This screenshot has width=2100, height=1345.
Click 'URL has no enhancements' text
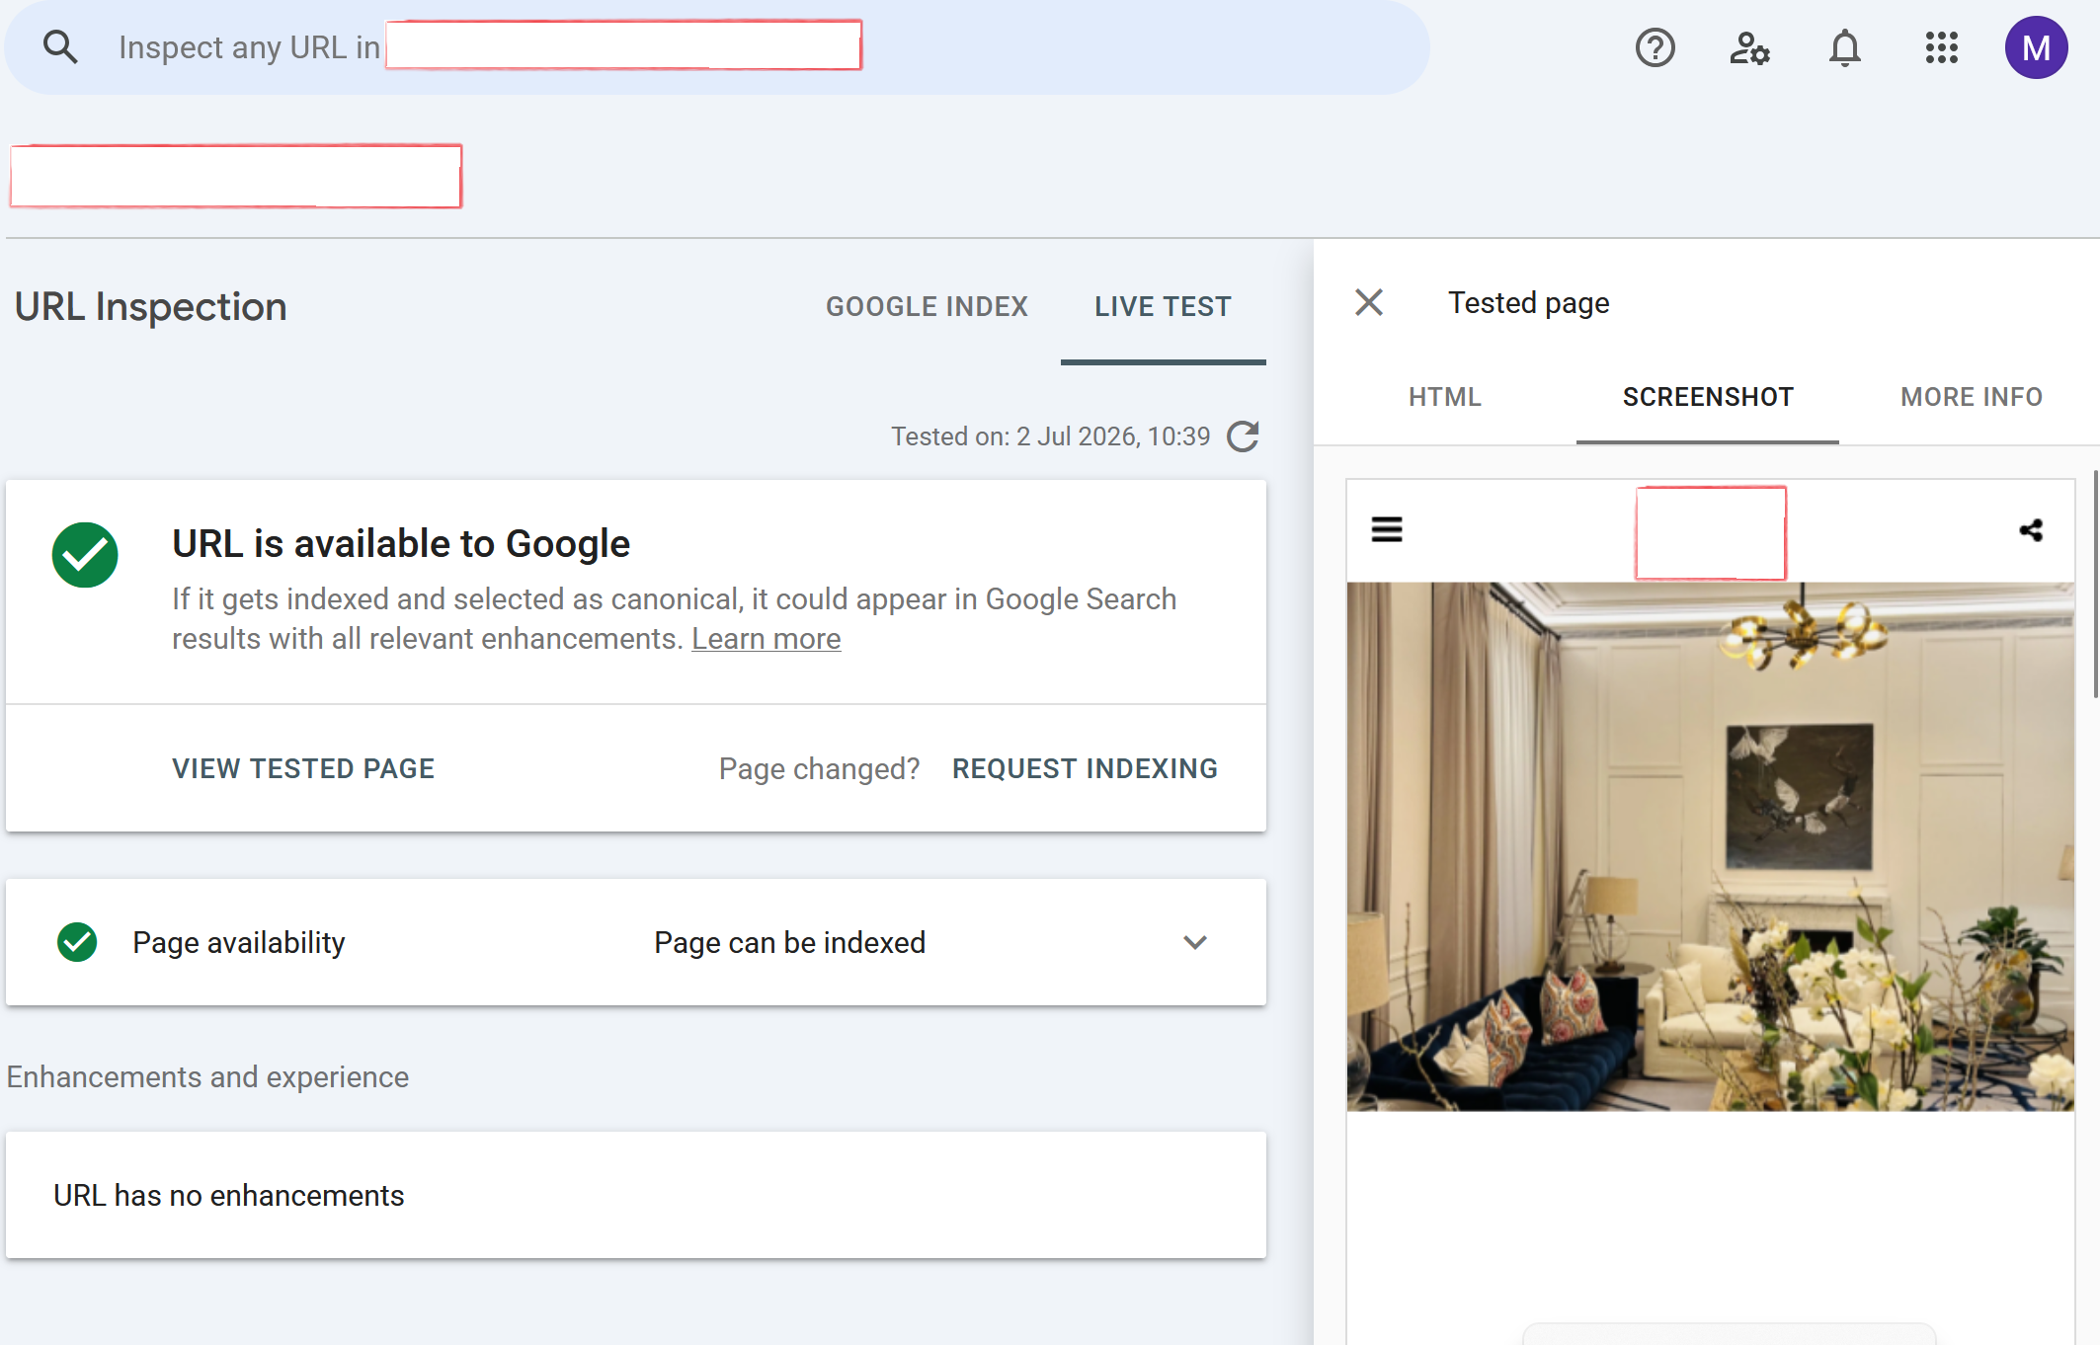pyautogui.click(x=229, y=1195)
